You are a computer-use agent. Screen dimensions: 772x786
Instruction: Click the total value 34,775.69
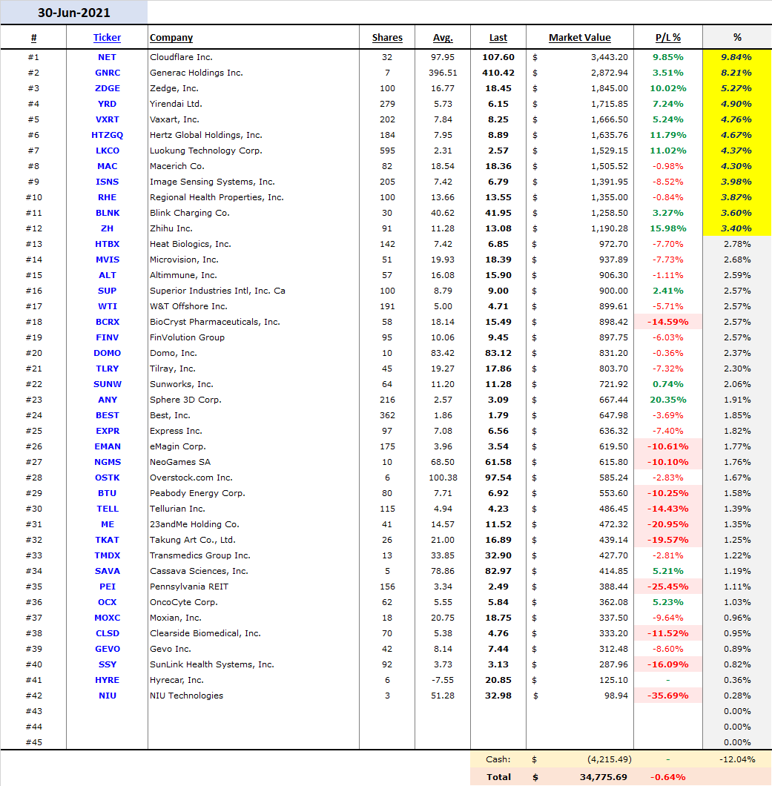click(603, 777)
